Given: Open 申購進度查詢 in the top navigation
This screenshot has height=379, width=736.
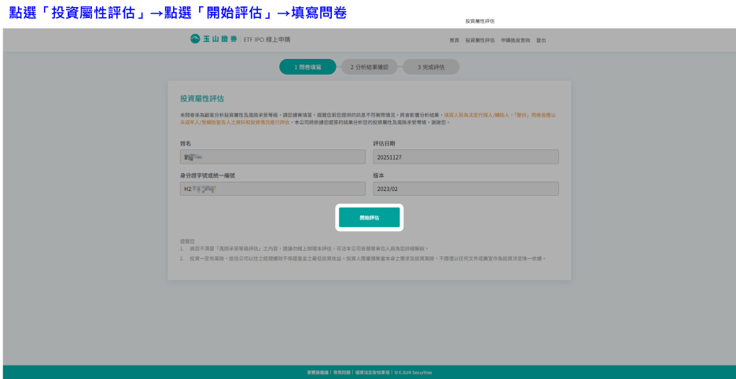Looking at the screenshot, I should 515,40.
